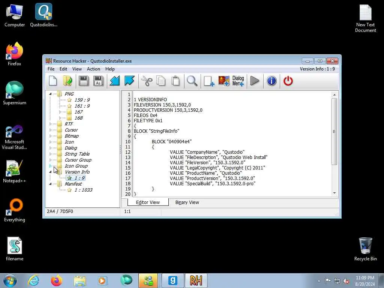The height and width of the screenshot is (288, 384).
Task: Click the editor vertical scrollbar thumb
Action: [x=334, y=132]
